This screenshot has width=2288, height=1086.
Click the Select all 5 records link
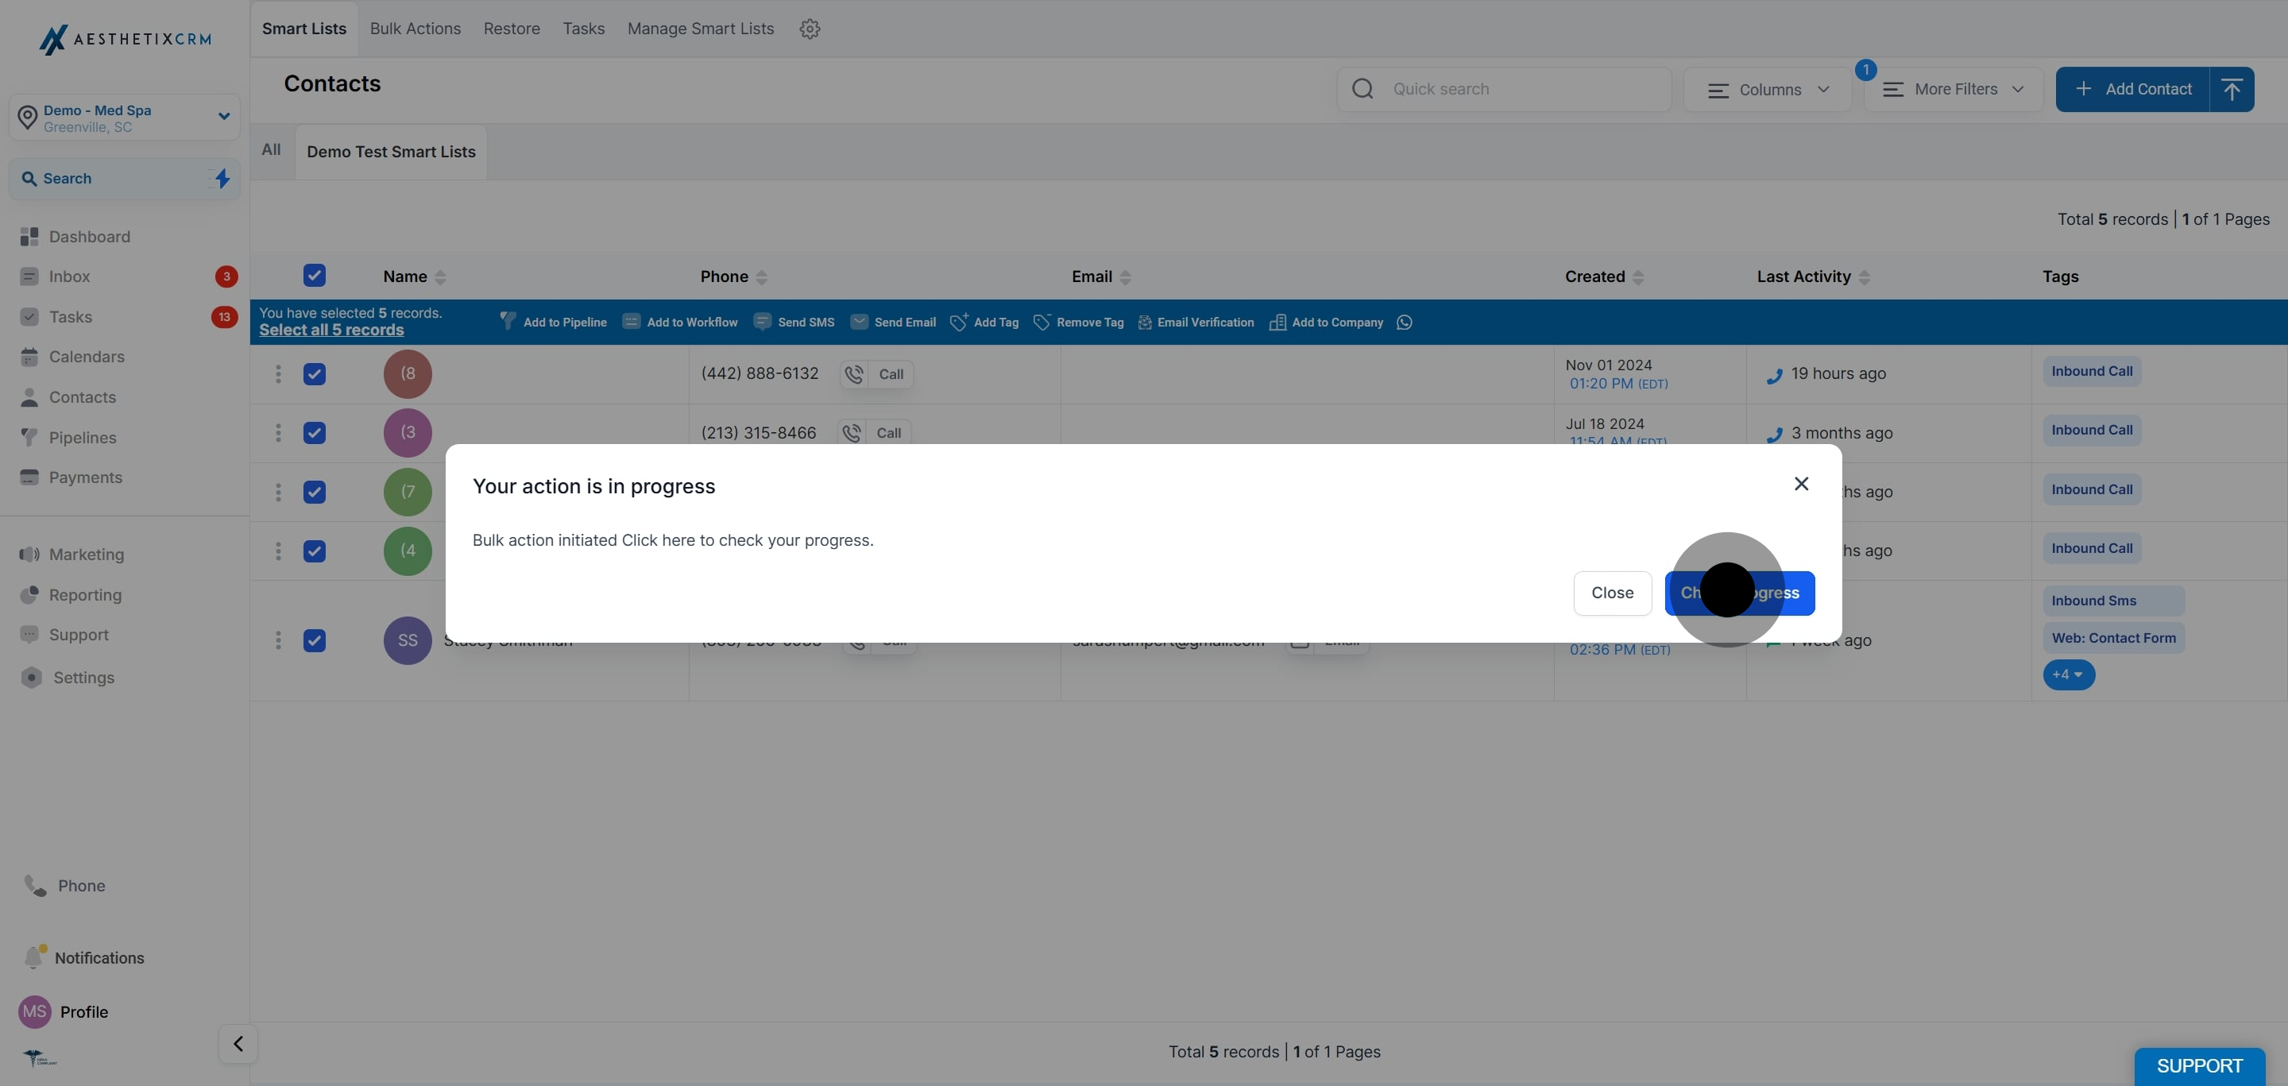tap(331, 330)
